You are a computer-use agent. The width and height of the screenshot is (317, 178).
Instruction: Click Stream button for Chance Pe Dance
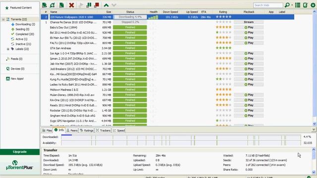249,22
